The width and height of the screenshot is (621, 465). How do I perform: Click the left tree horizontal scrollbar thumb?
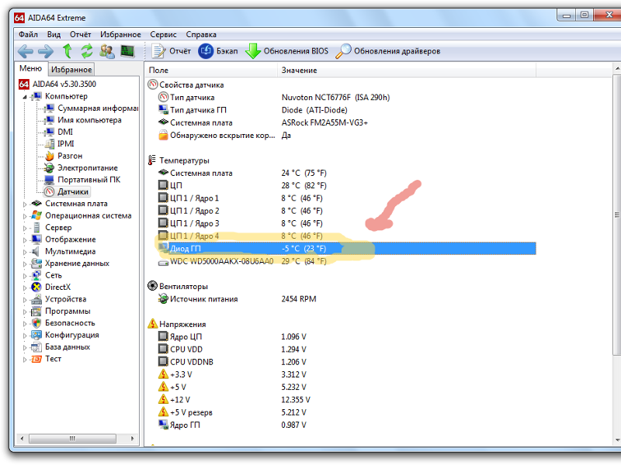click(72, 439)
